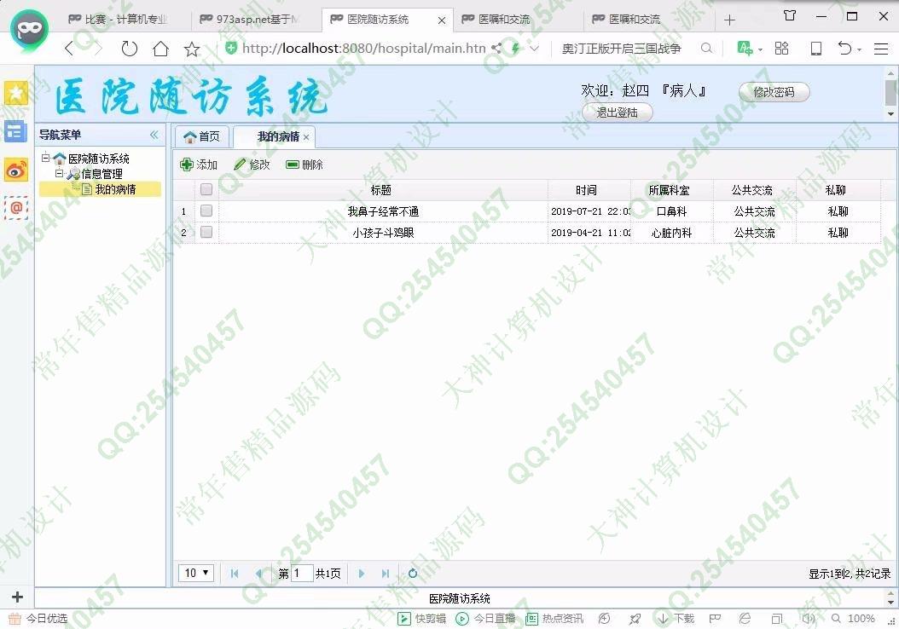
Task: Select all rows using header checkbox
Action: [206, 190]
